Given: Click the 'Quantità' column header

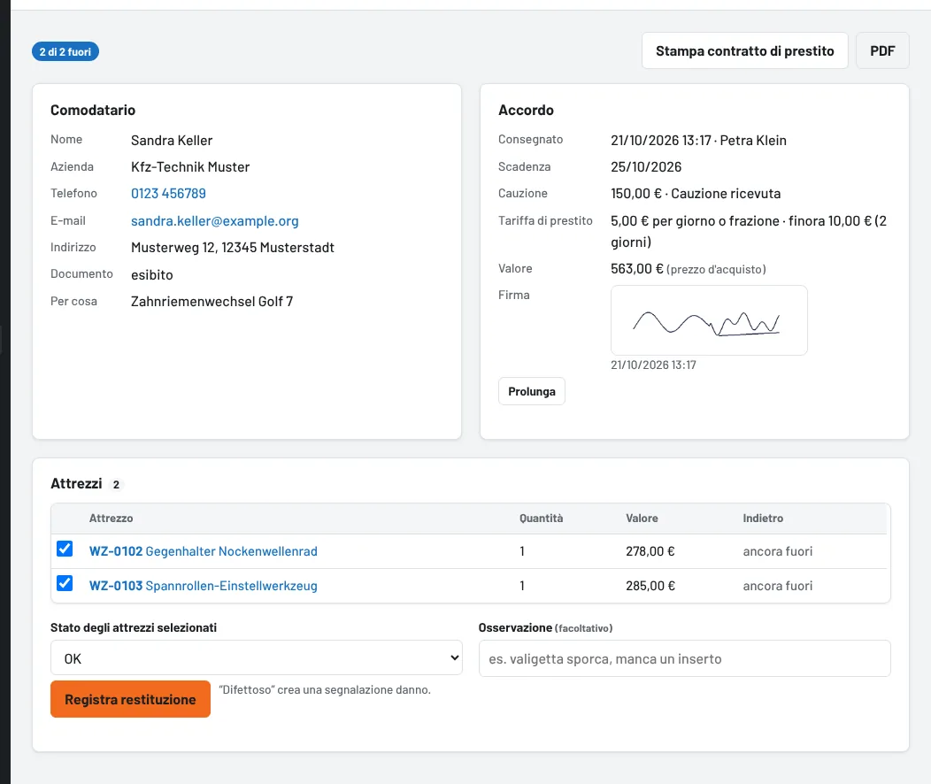Looking at the screenshot, I should click(x=542, y=519).
